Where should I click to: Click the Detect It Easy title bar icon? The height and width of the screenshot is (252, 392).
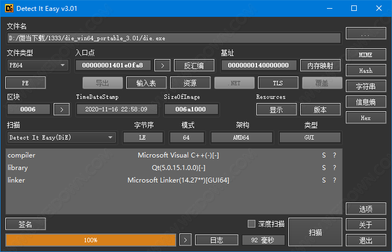(9, 8)
